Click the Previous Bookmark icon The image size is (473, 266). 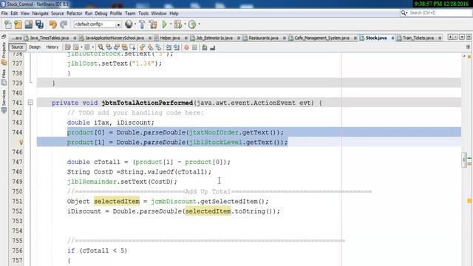[143, 47]
